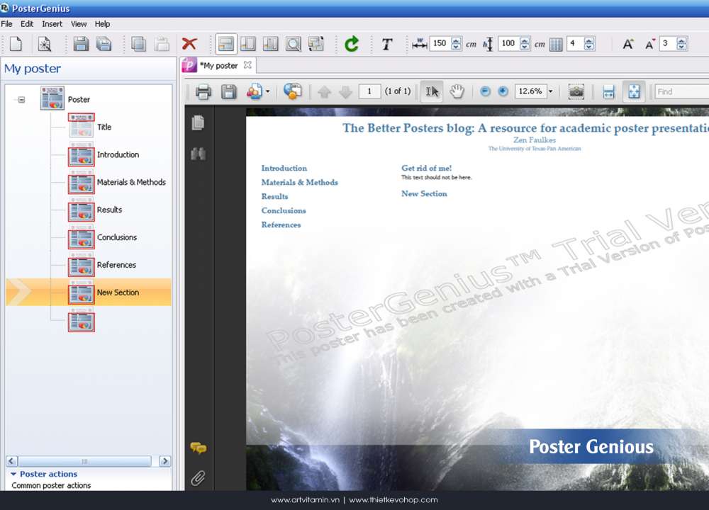
Task: Switch to the My poster tab
Action: click(x=219, y=65)
